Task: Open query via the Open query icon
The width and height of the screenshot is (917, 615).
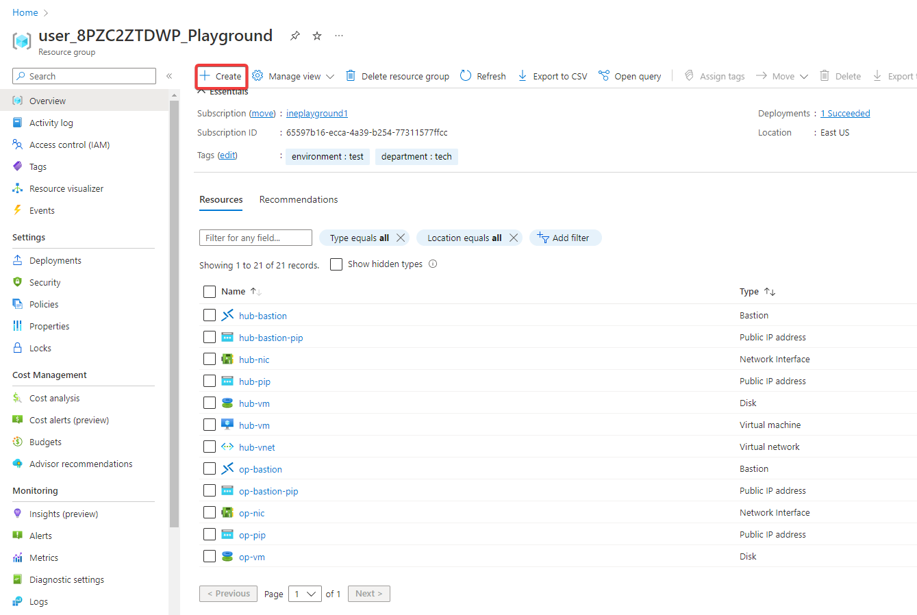Action: click(x=603, y=76)
